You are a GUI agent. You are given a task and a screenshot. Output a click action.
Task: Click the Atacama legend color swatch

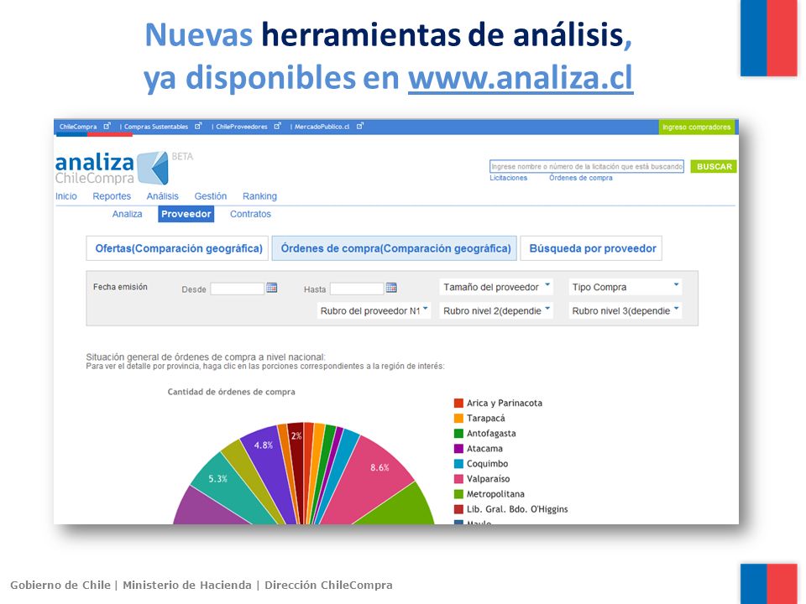click(x=459, y=448)
